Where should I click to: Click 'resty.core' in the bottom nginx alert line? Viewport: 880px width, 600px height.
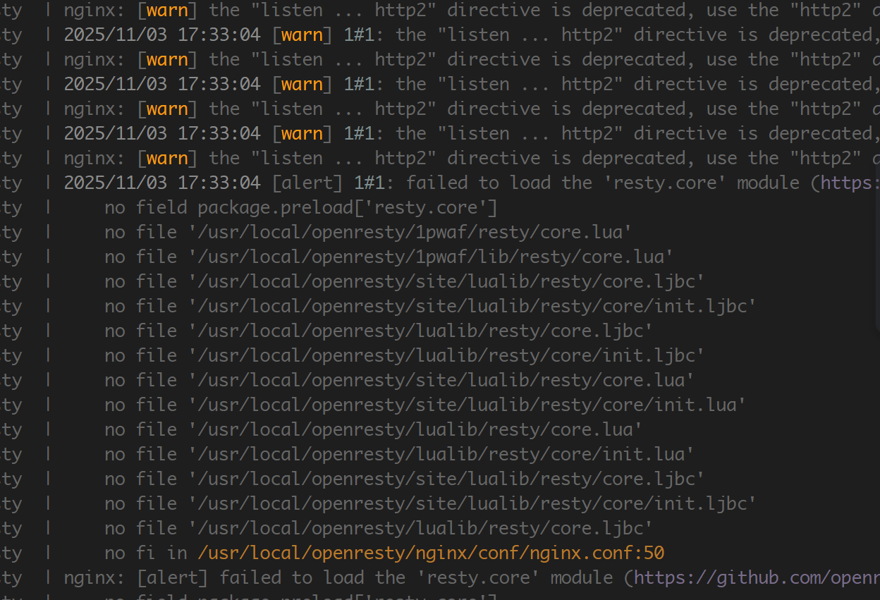(x=489, y=577)
